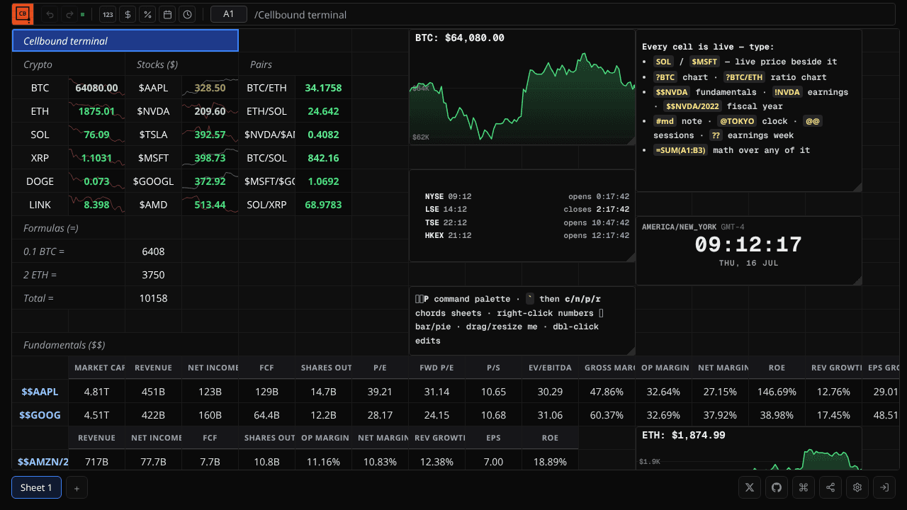Select the $$GOOG fundamentals row label
The width and height of the screenshot is (907, 510).
click(40, 415)
